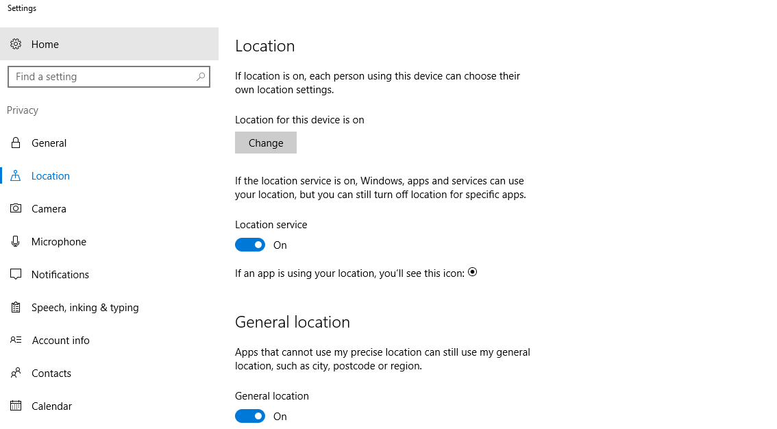Return to Settings Home
Screen dimensions: 777x429
(x=109, y=44)
